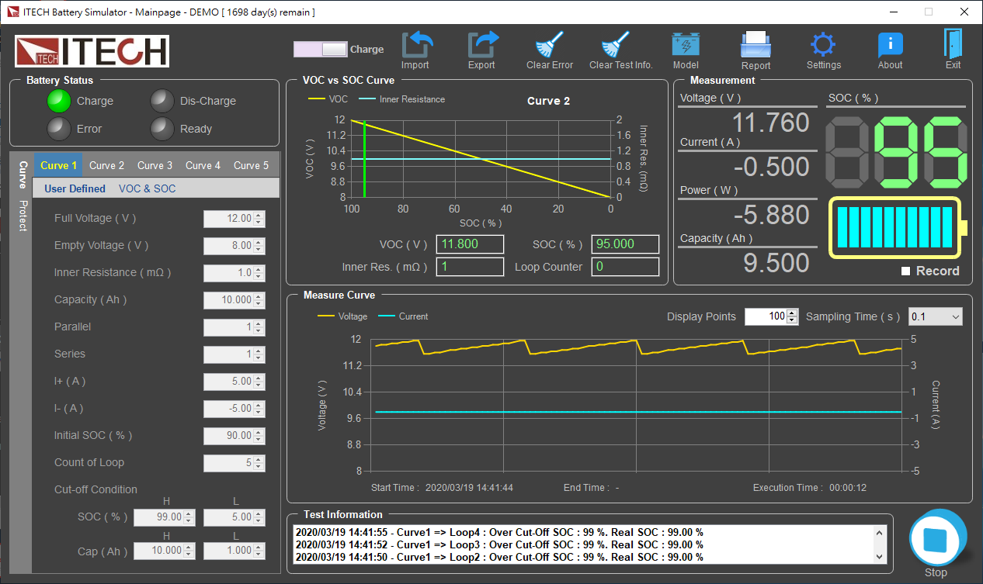The image size is (983, 584).
Task: Switch to the Curve 3 tab
Action: click(x=155, y=165)
